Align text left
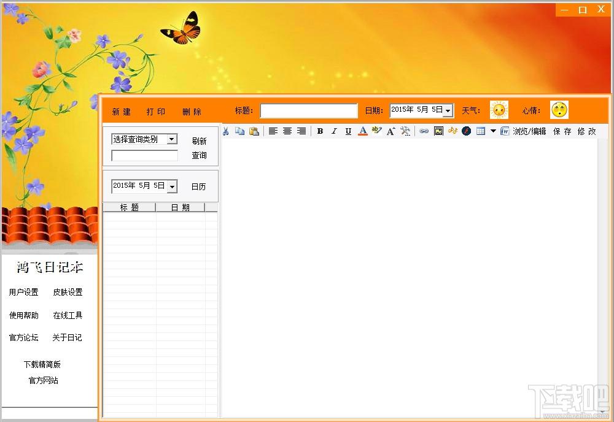The height and width of the screenshot is (422, 614). tap(273, 131)
